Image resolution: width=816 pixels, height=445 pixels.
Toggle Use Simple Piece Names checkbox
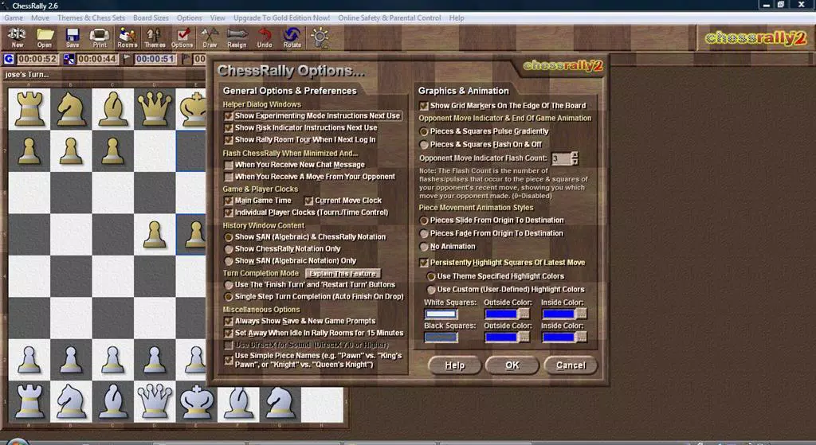click(229, 360)
